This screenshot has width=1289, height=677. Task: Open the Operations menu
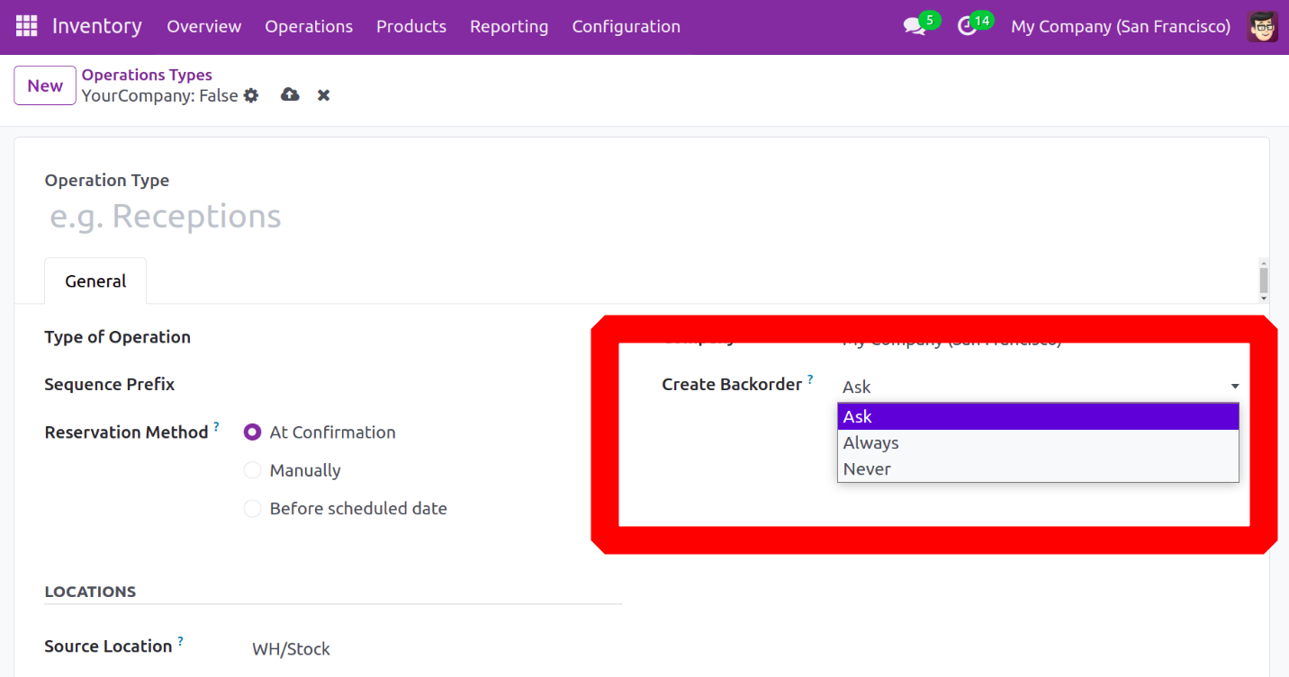(x=309, y=27)
